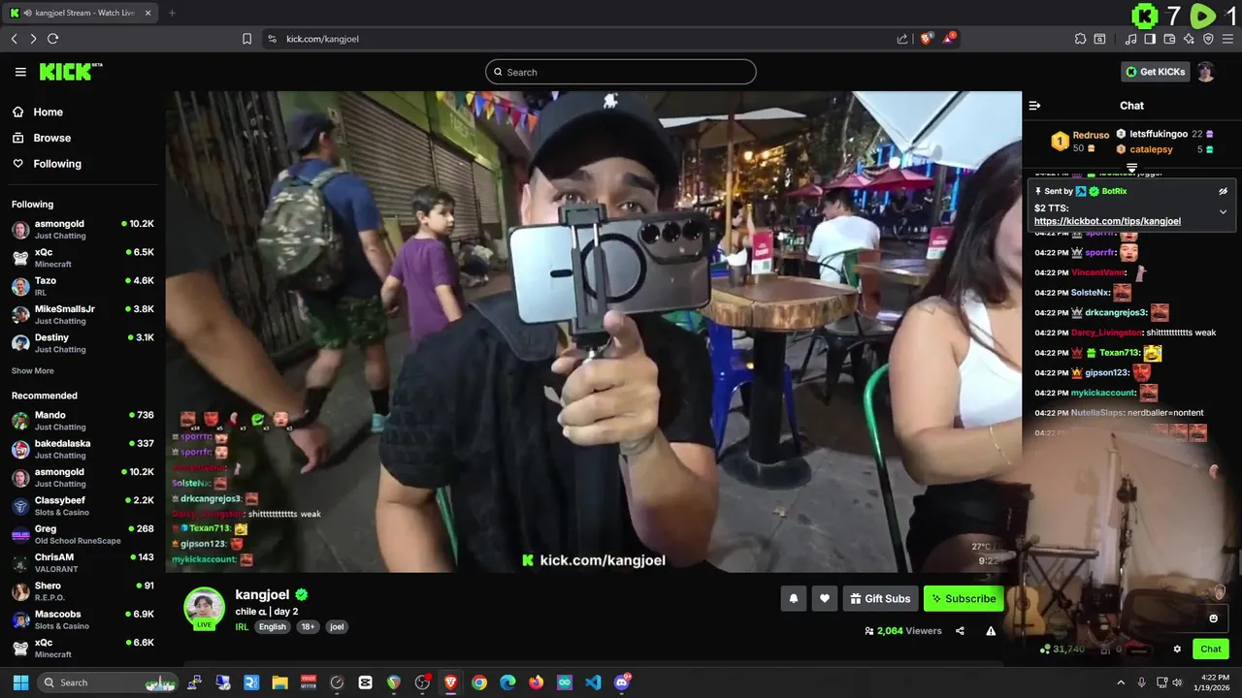Open Shero R.E.P.O. stream
Screen dimensions: 1242x698
tap(82, 591)
